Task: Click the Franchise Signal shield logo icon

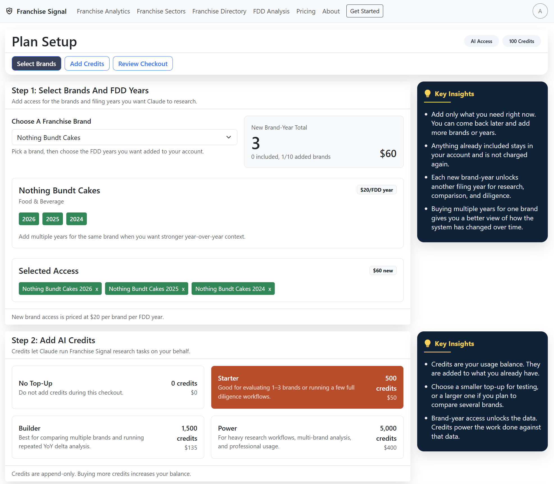Action: [9, 11]
